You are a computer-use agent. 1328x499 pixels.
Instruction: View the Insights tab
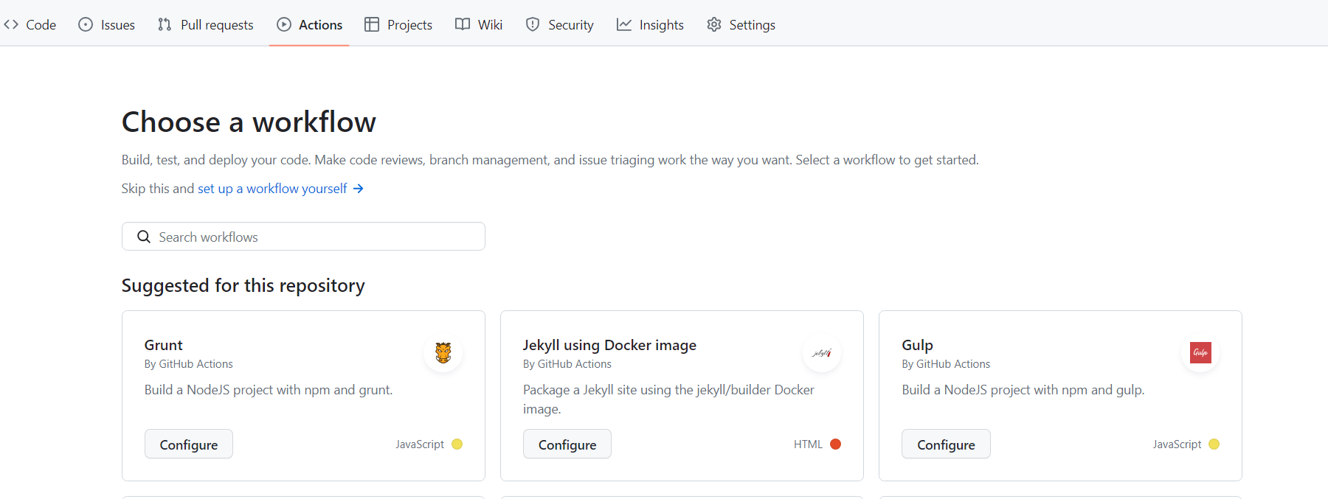(651, 24)
